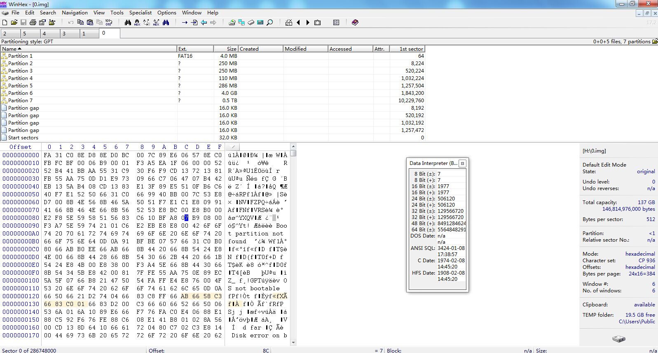Click the black left triangle icon
The width and height of the screenshot is (658, 353).
tap(298, 22)
